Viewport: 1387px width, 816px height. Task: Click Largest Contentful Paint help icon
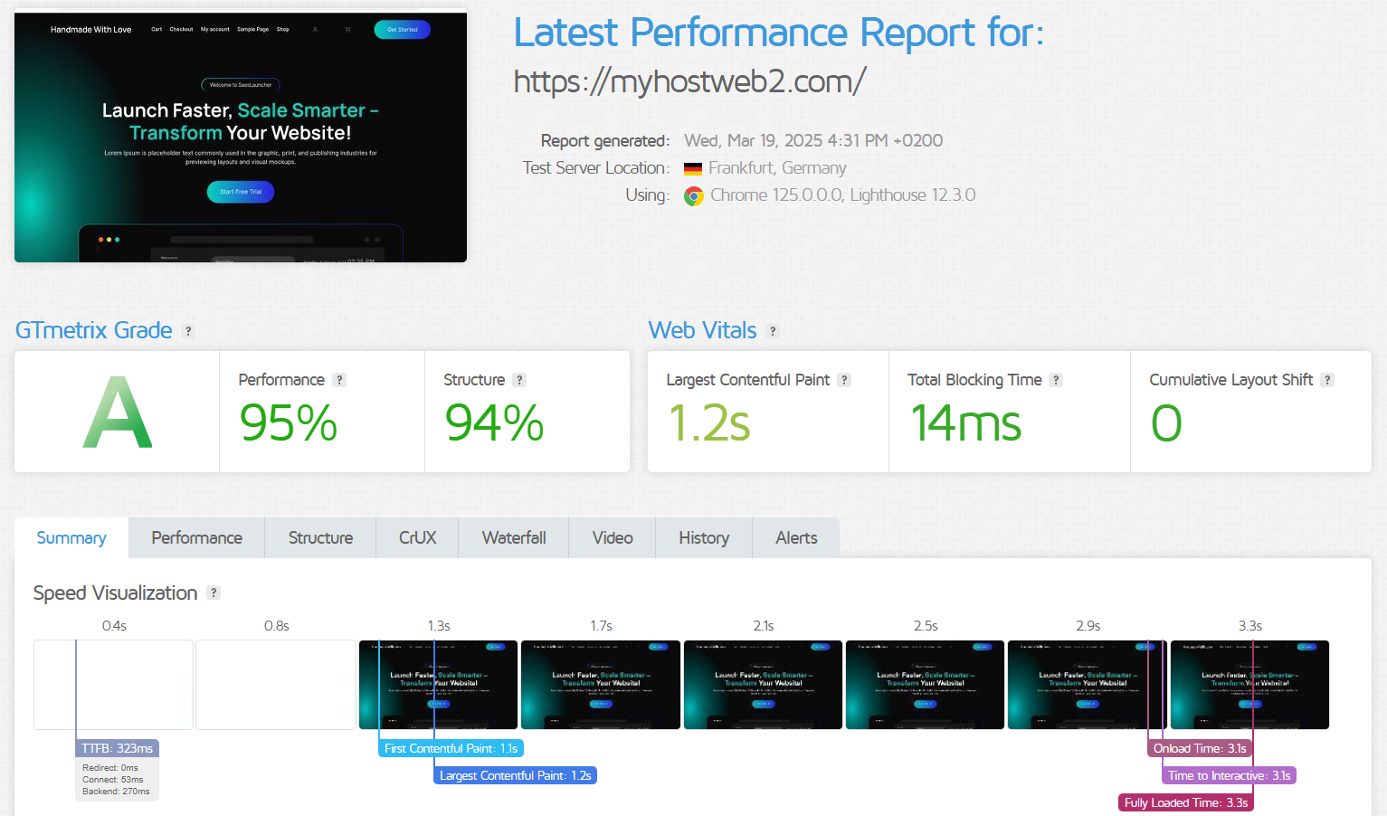[844, 380]
